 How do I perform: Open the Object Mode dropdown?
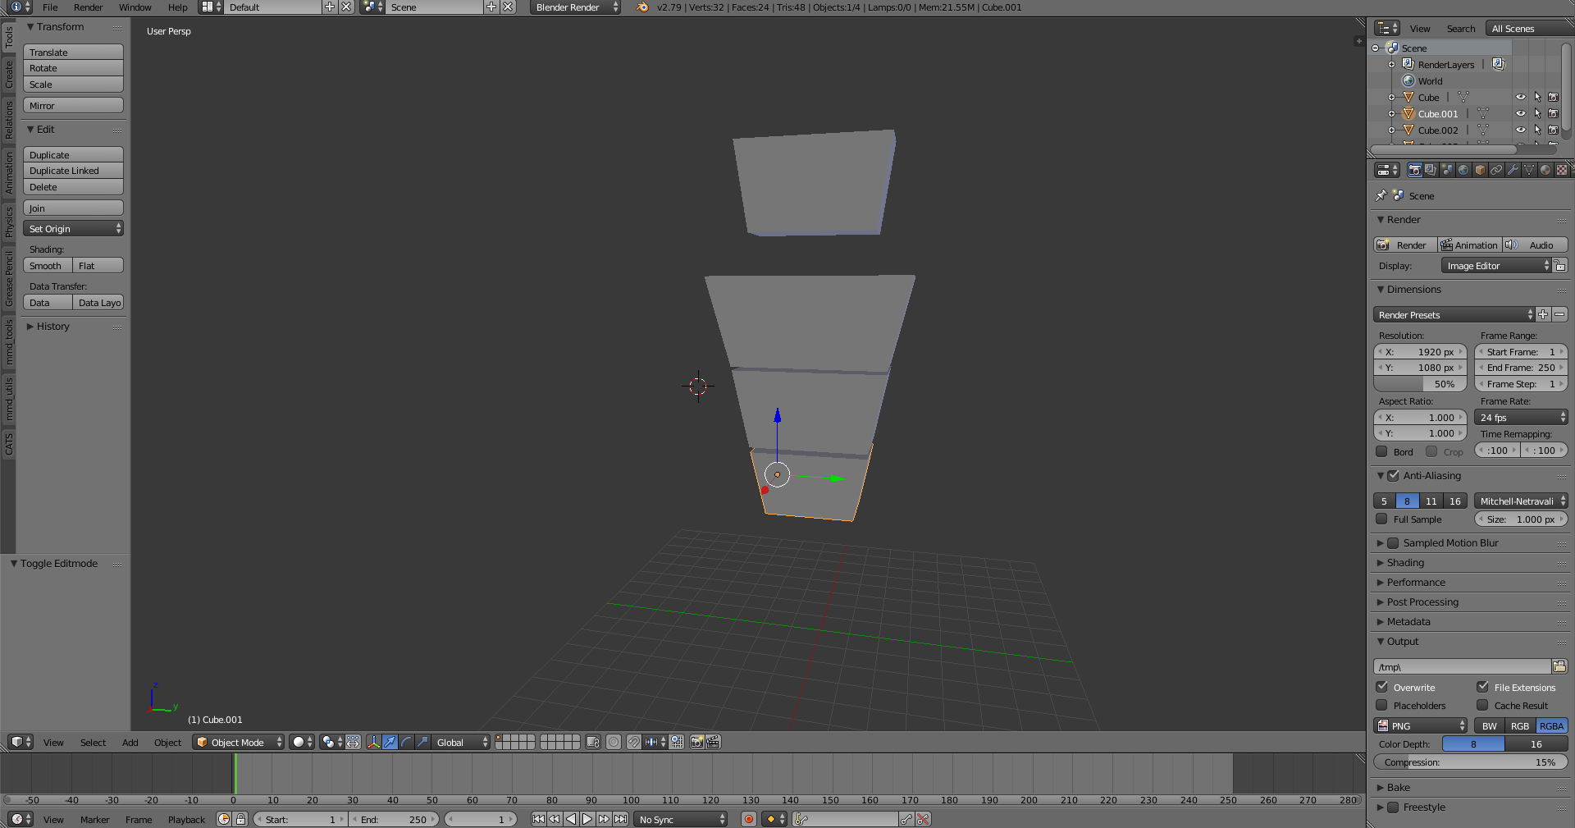click(239, 742)
